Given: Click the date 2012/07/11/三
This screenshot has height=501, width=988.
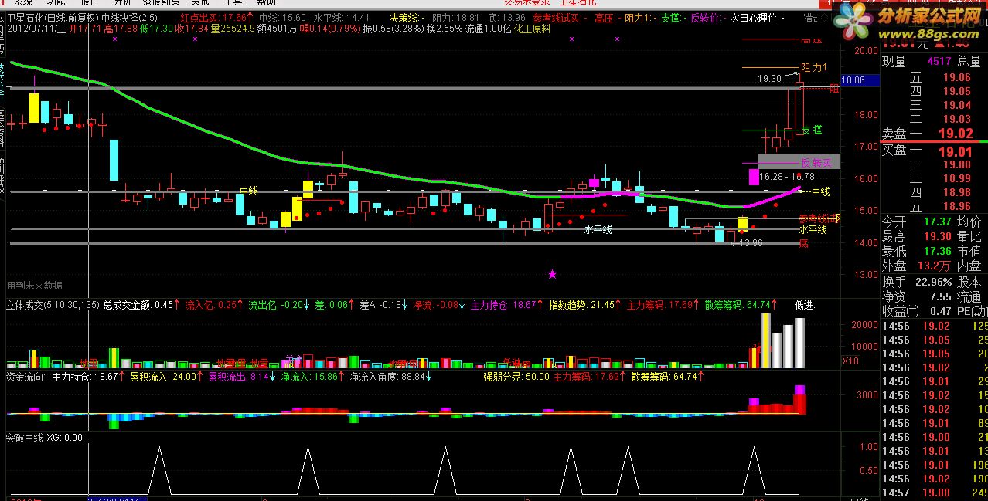Looking at the screenshot, I should (36, 29).
